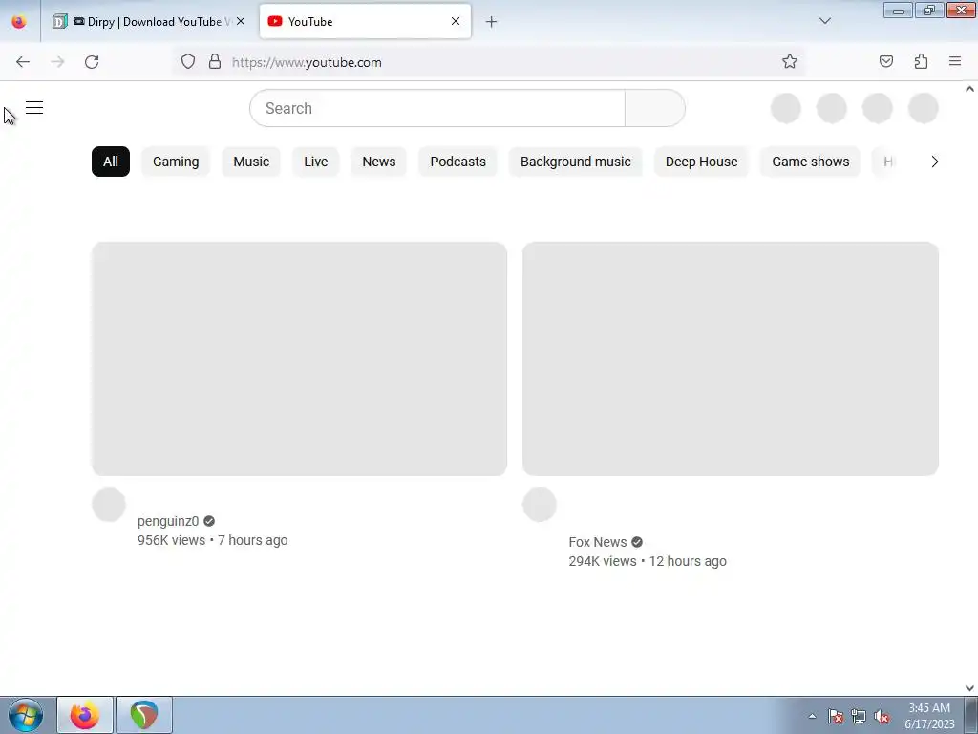
Task: Open the Firefox application menu
Action: point(955,61)
